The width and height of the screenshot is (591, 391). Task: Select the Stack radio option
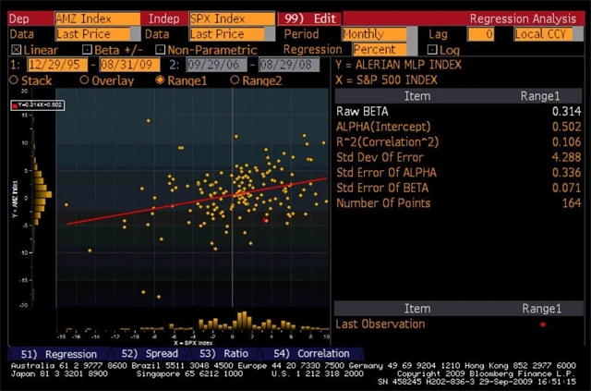tap(13, 80)
